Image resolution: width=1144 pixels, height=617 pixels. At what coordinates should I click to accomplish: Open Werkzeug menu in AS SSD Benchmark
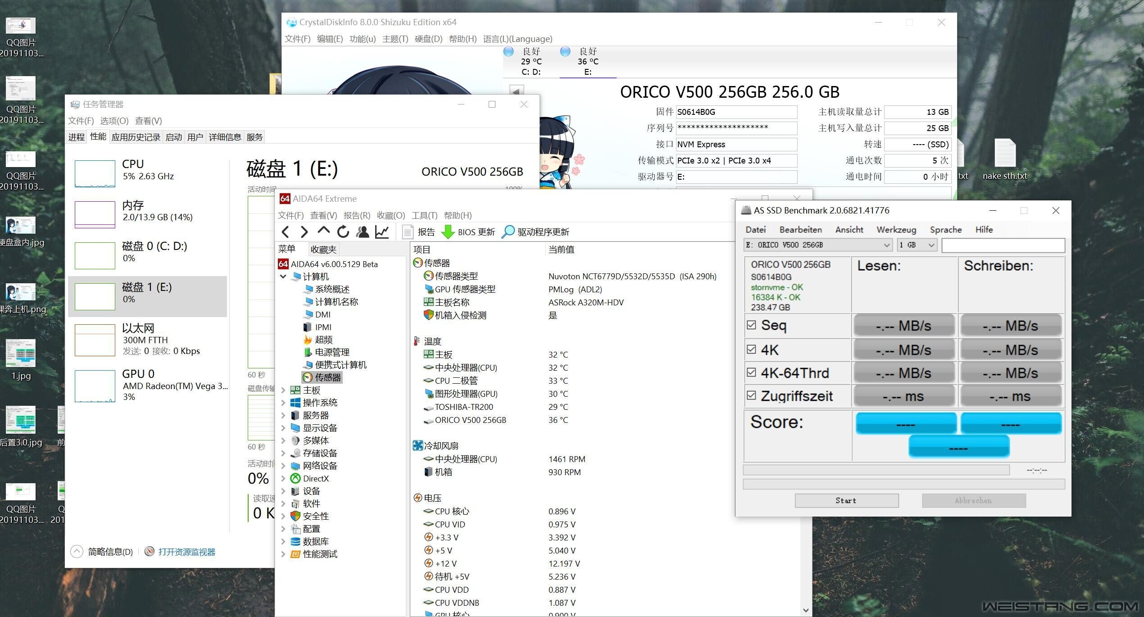pyautogui.click(x=896, y=230)
